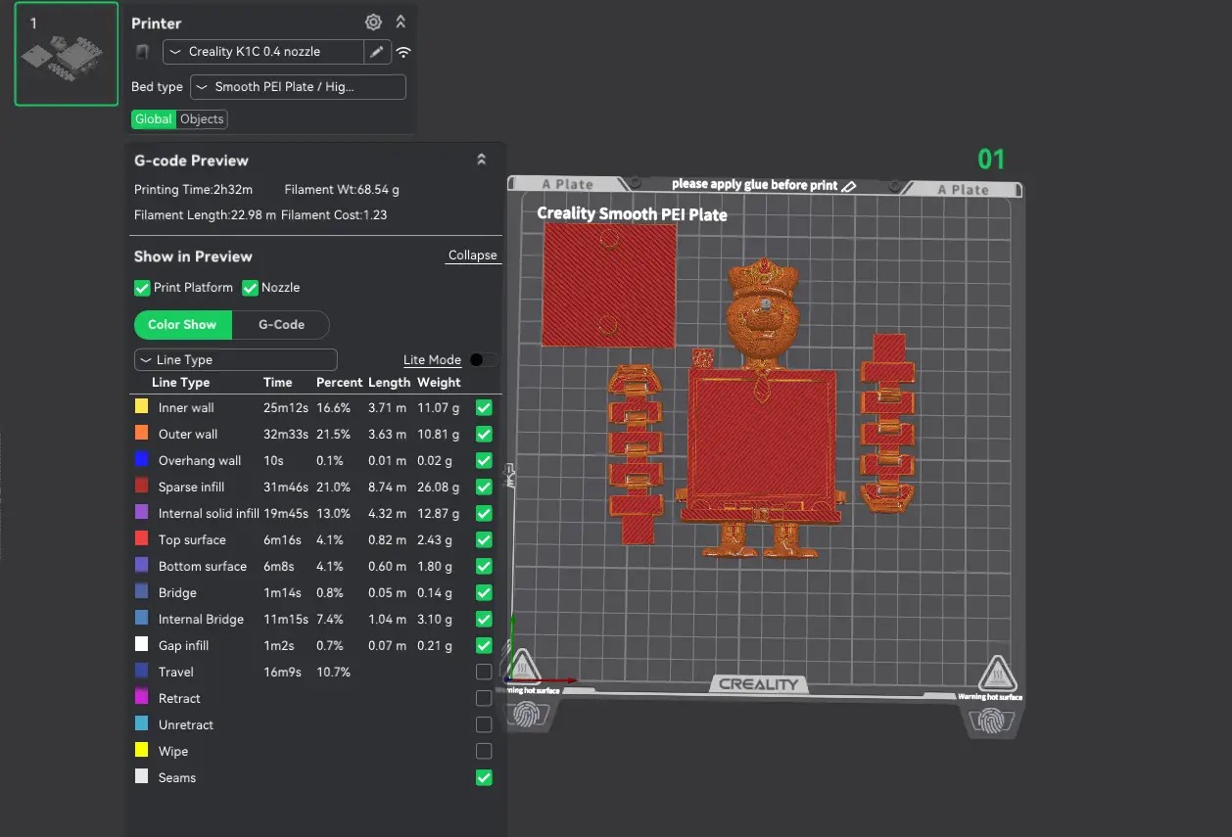Click the Length column header
This screenshot has height=837, width=1232.
(x=390, y=383)
